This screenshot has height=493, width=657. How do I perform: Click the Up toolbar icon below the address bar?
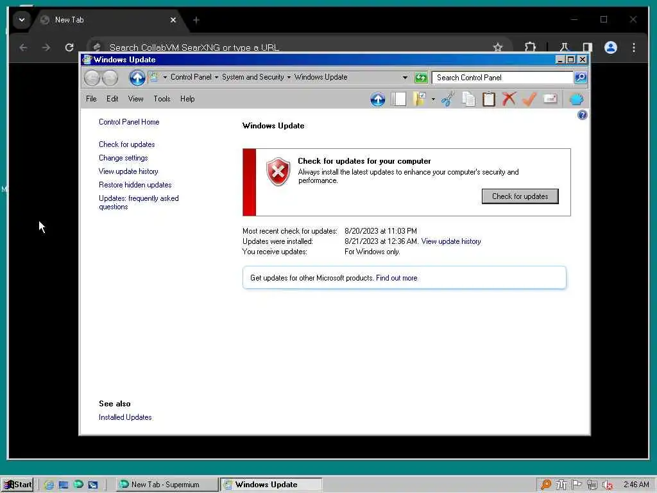[377, 99]
